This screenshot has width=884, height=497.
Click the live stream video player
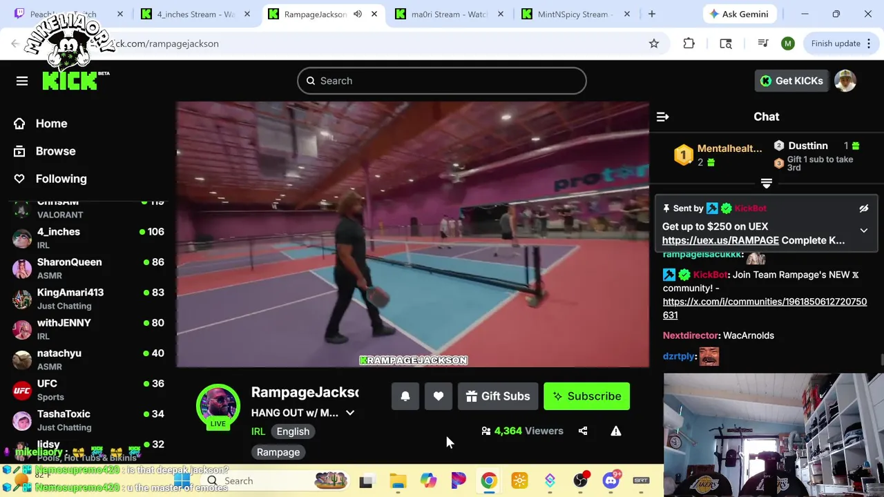click(x=412, y=235)
